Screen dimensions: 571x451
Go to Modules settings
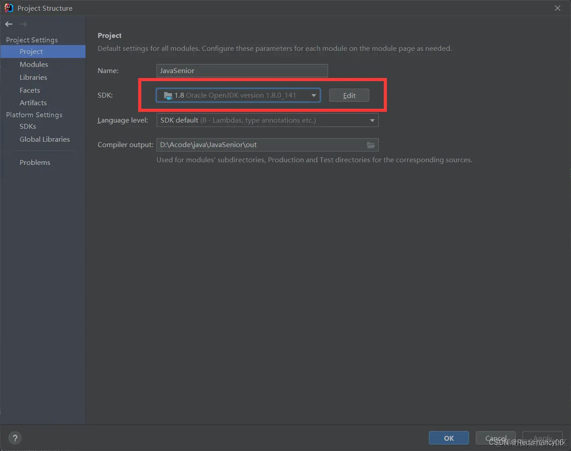click(34, 65)
